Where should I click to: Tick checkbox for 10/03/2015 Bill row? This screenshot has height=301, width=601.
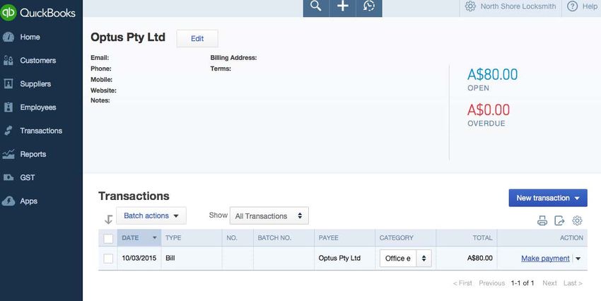(x=108, y=259)
